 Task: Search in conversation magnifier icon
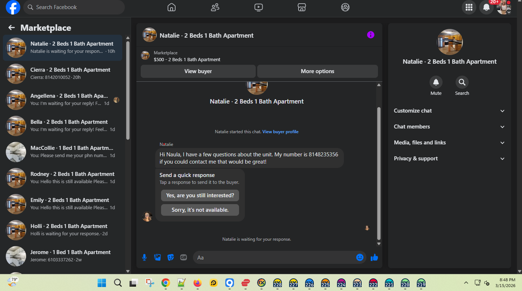point(462,82)
